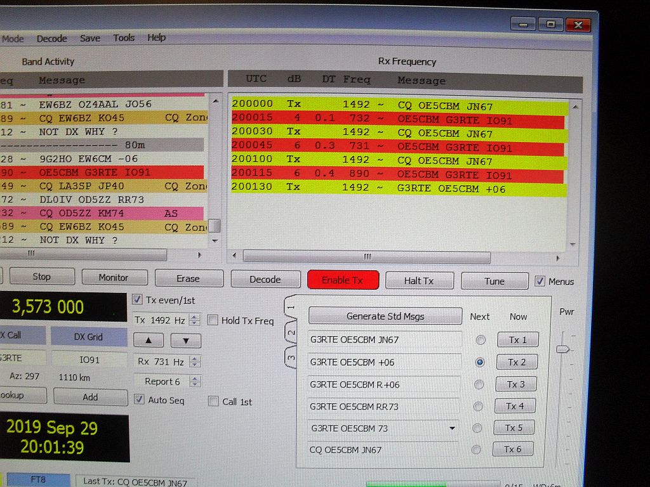Switch to vertical tab 2

291,332
